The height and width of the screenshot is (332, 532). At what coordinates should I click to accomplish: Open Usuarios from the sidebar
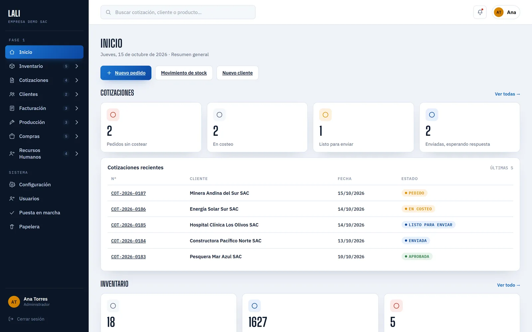[44, 199]
